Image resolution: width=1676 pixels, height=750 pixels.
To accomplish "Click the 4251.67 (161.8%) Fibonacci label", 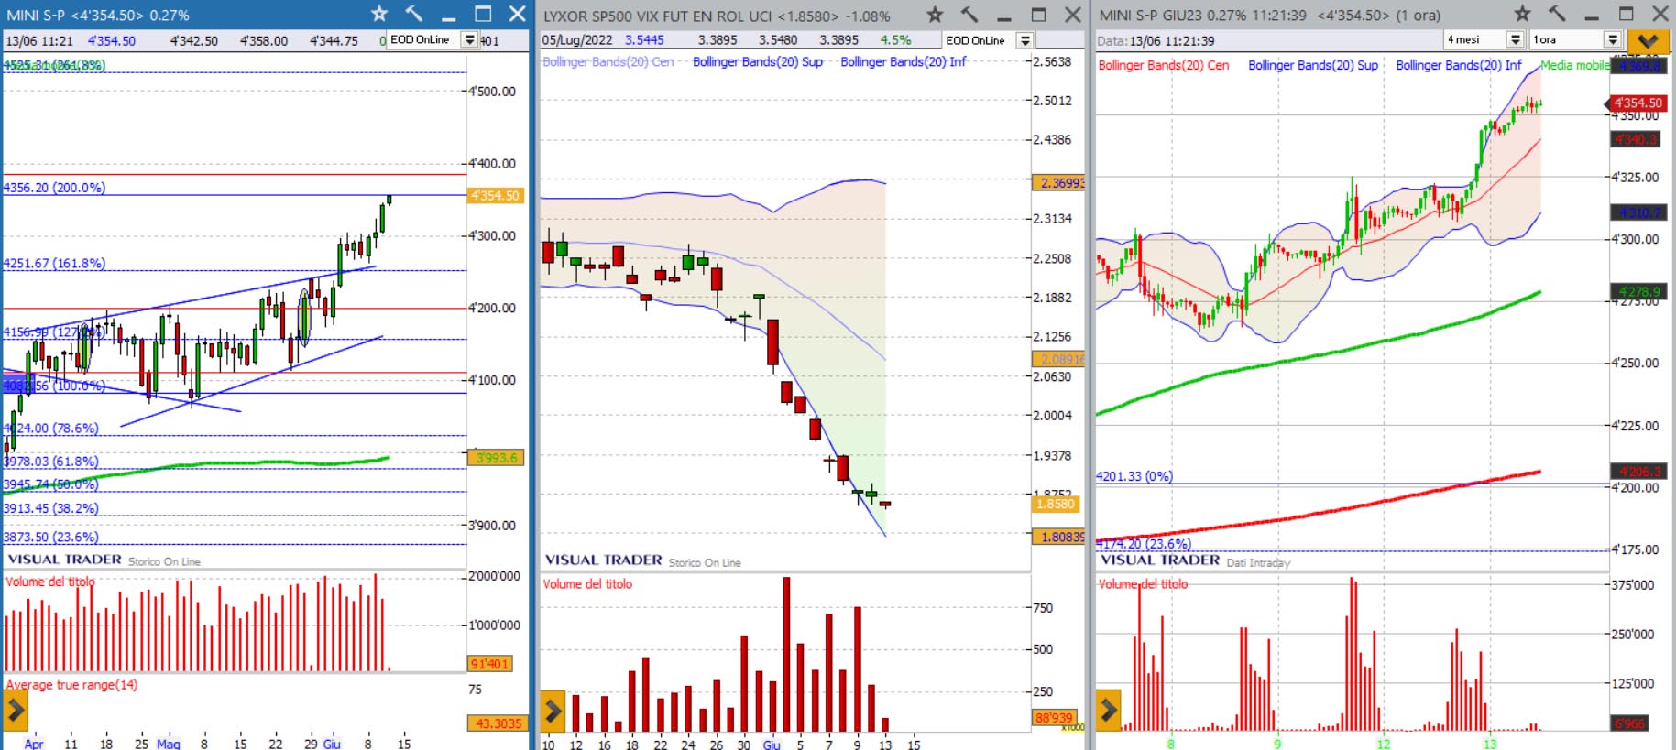I will (x=54, y=264).
